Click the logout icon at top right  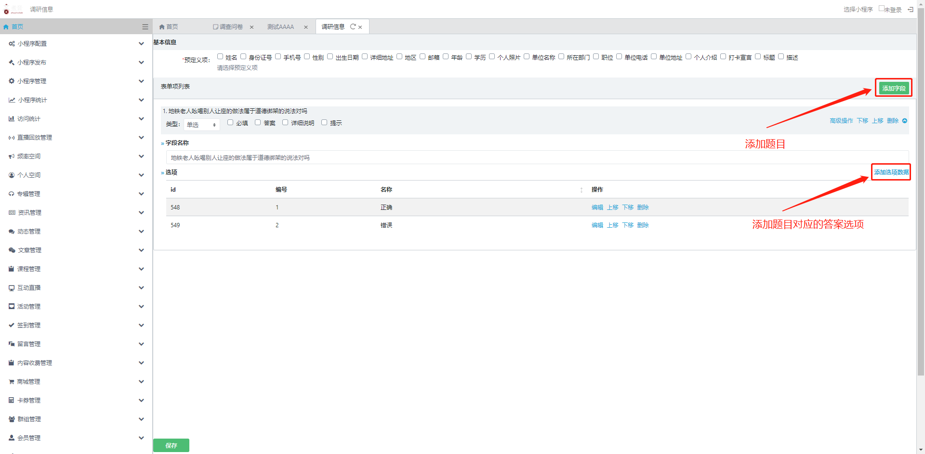(911, 9)
